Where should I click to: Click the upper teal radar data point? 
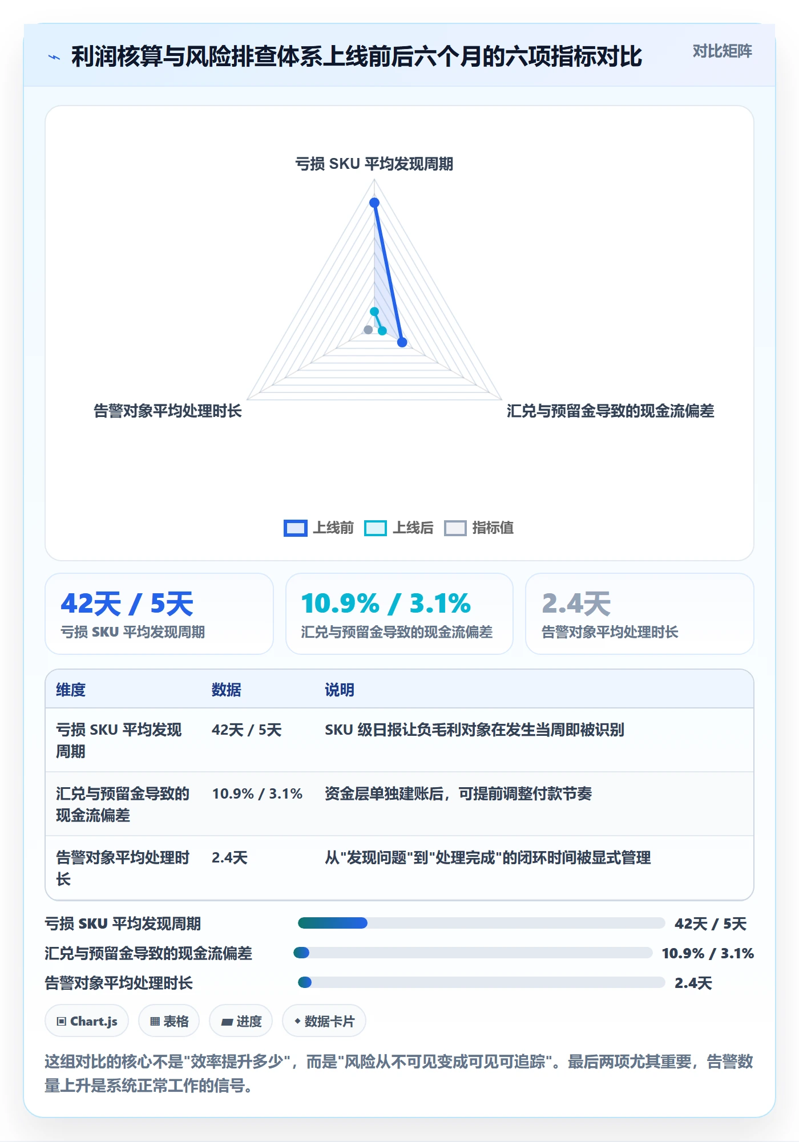374,311
